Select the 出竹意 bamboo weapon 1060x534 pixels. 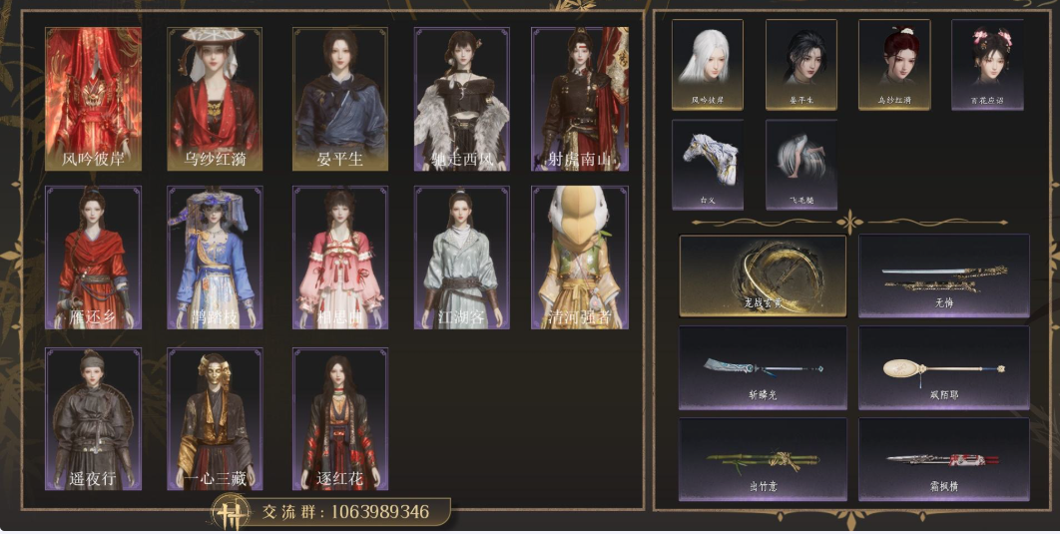[x=763, y=459]
